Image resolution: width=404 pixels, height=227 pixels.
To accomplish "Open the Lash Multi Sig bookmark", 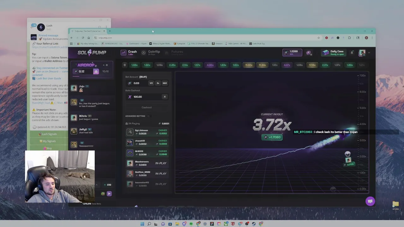I will point(257,44).
